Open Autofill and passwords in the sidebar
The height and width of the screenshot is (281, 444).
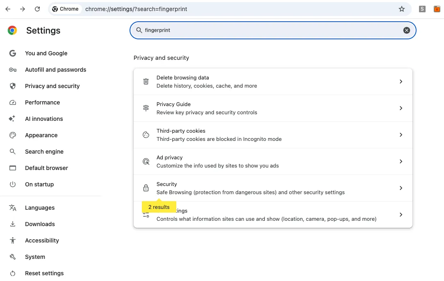(55, 70)
